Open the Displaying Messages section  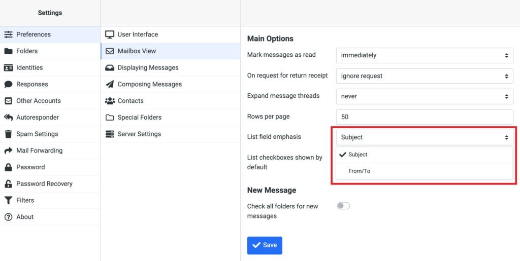pyautogui.click(x=148, y=68)
